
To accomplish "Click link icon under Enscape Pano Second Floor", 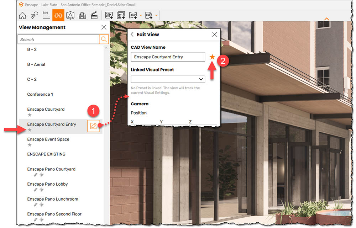I will coord(36,220).
